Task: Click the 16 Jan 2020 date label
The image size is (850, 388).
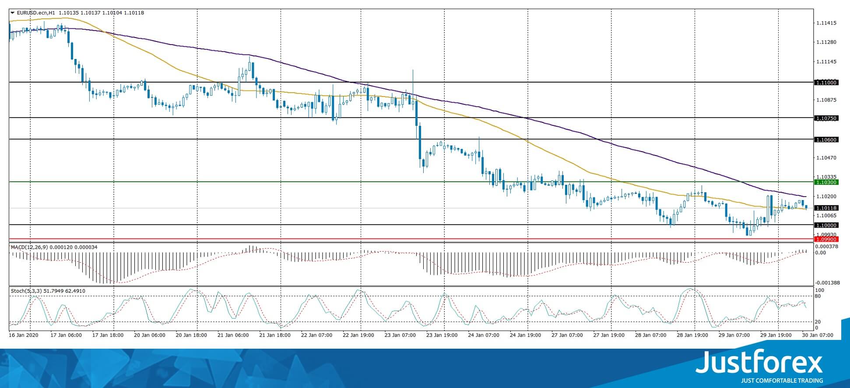Action: coord(24,335)
